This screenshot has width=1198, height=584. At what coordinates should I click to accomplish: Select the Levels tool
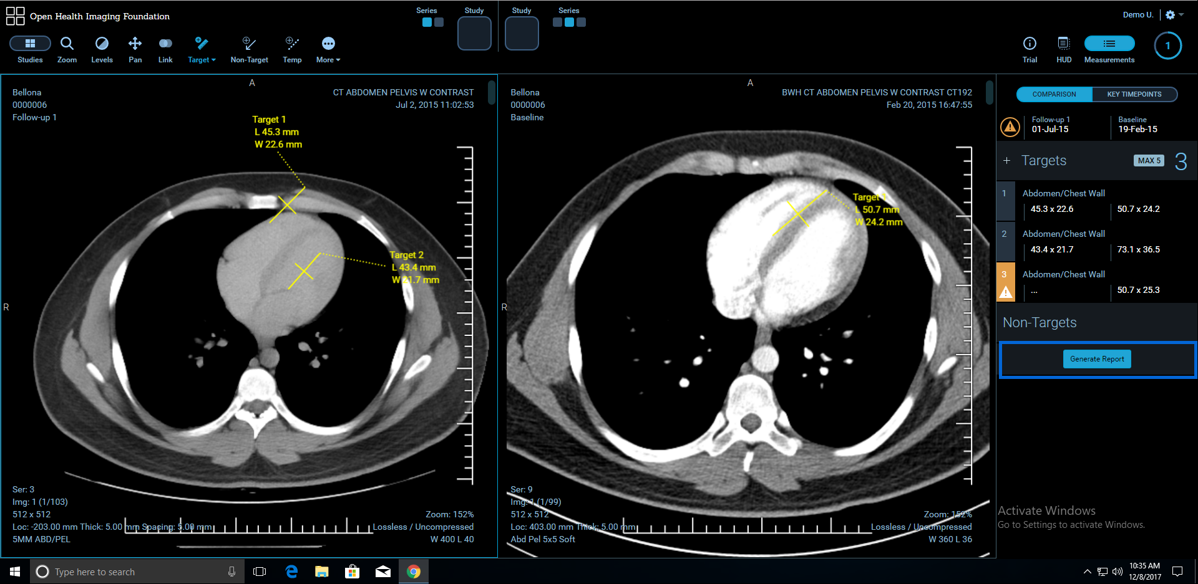102,49
